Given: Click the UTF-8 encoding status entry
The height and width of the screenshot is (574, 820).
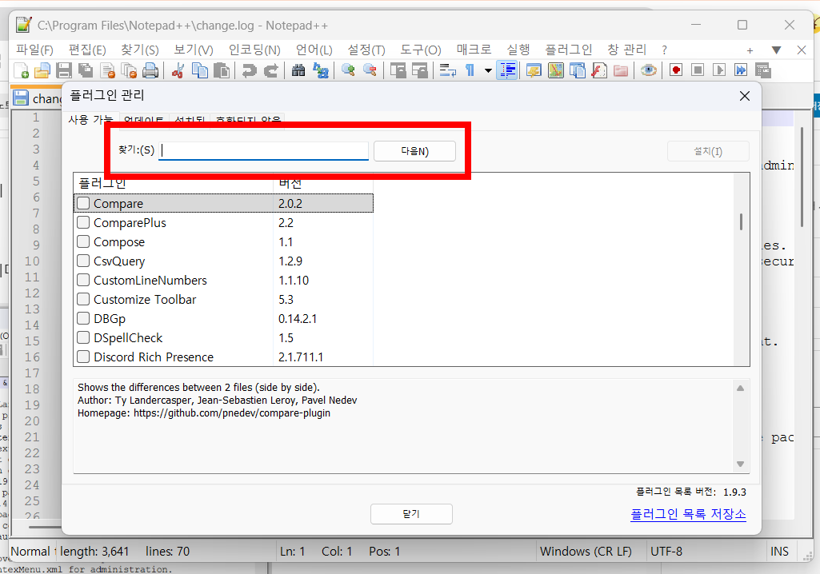Looking at the screenshot, I should (x=666, y=551).
